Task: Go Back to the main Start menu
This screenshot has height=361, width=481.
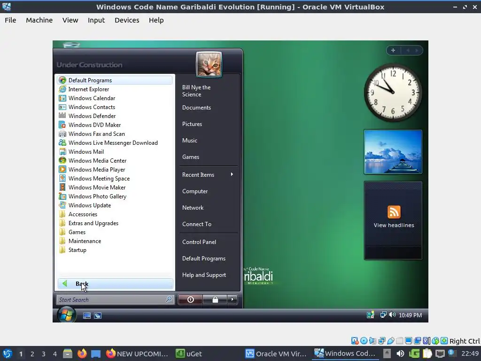Action: coord(116,283)
